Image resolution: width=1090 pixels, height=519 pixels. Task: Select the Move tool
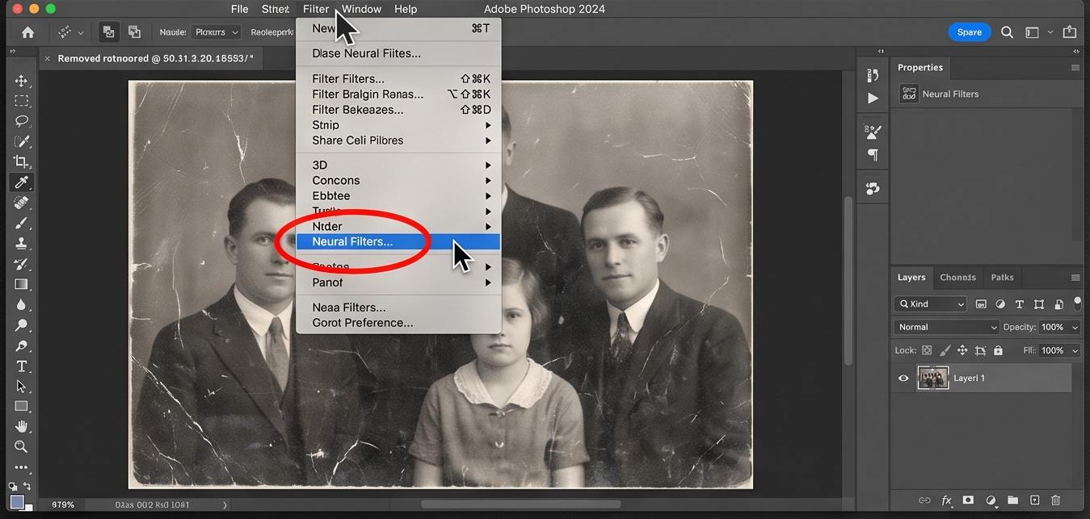pyautogui.click(x=21, y=81)
